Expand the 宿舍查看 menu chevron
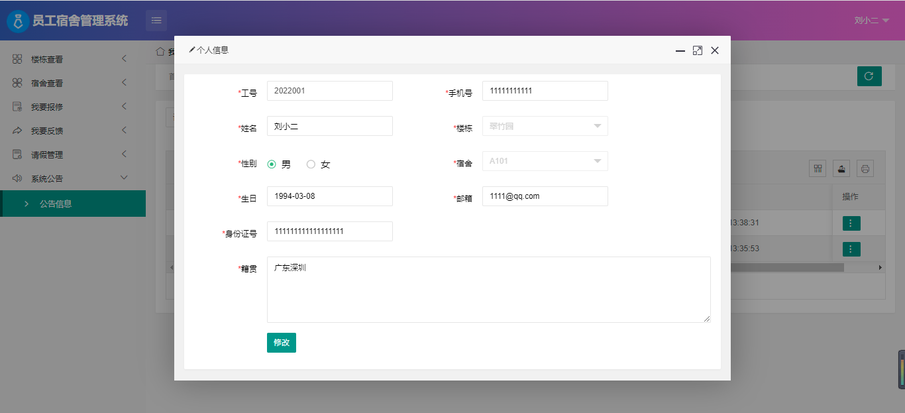905x413 pixels. [x=124, y=83]
